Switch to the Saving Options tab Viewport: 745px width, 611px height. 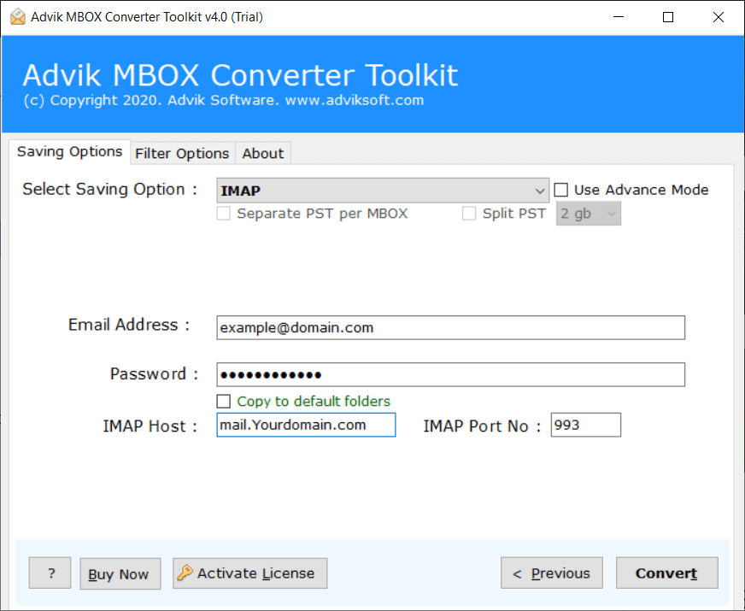(x=69, y=152)
